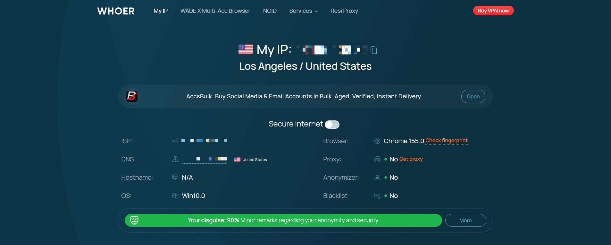Click the disguise mask icon
The image size is (611, 245).
[x=134, y=220]
